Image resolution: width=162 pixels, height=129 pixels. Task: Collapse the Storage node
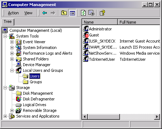click(x=5, y=88)
